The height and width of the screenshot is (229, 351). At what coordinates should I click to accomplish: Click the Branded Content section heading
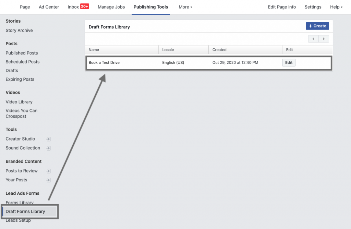coord(24,161)
